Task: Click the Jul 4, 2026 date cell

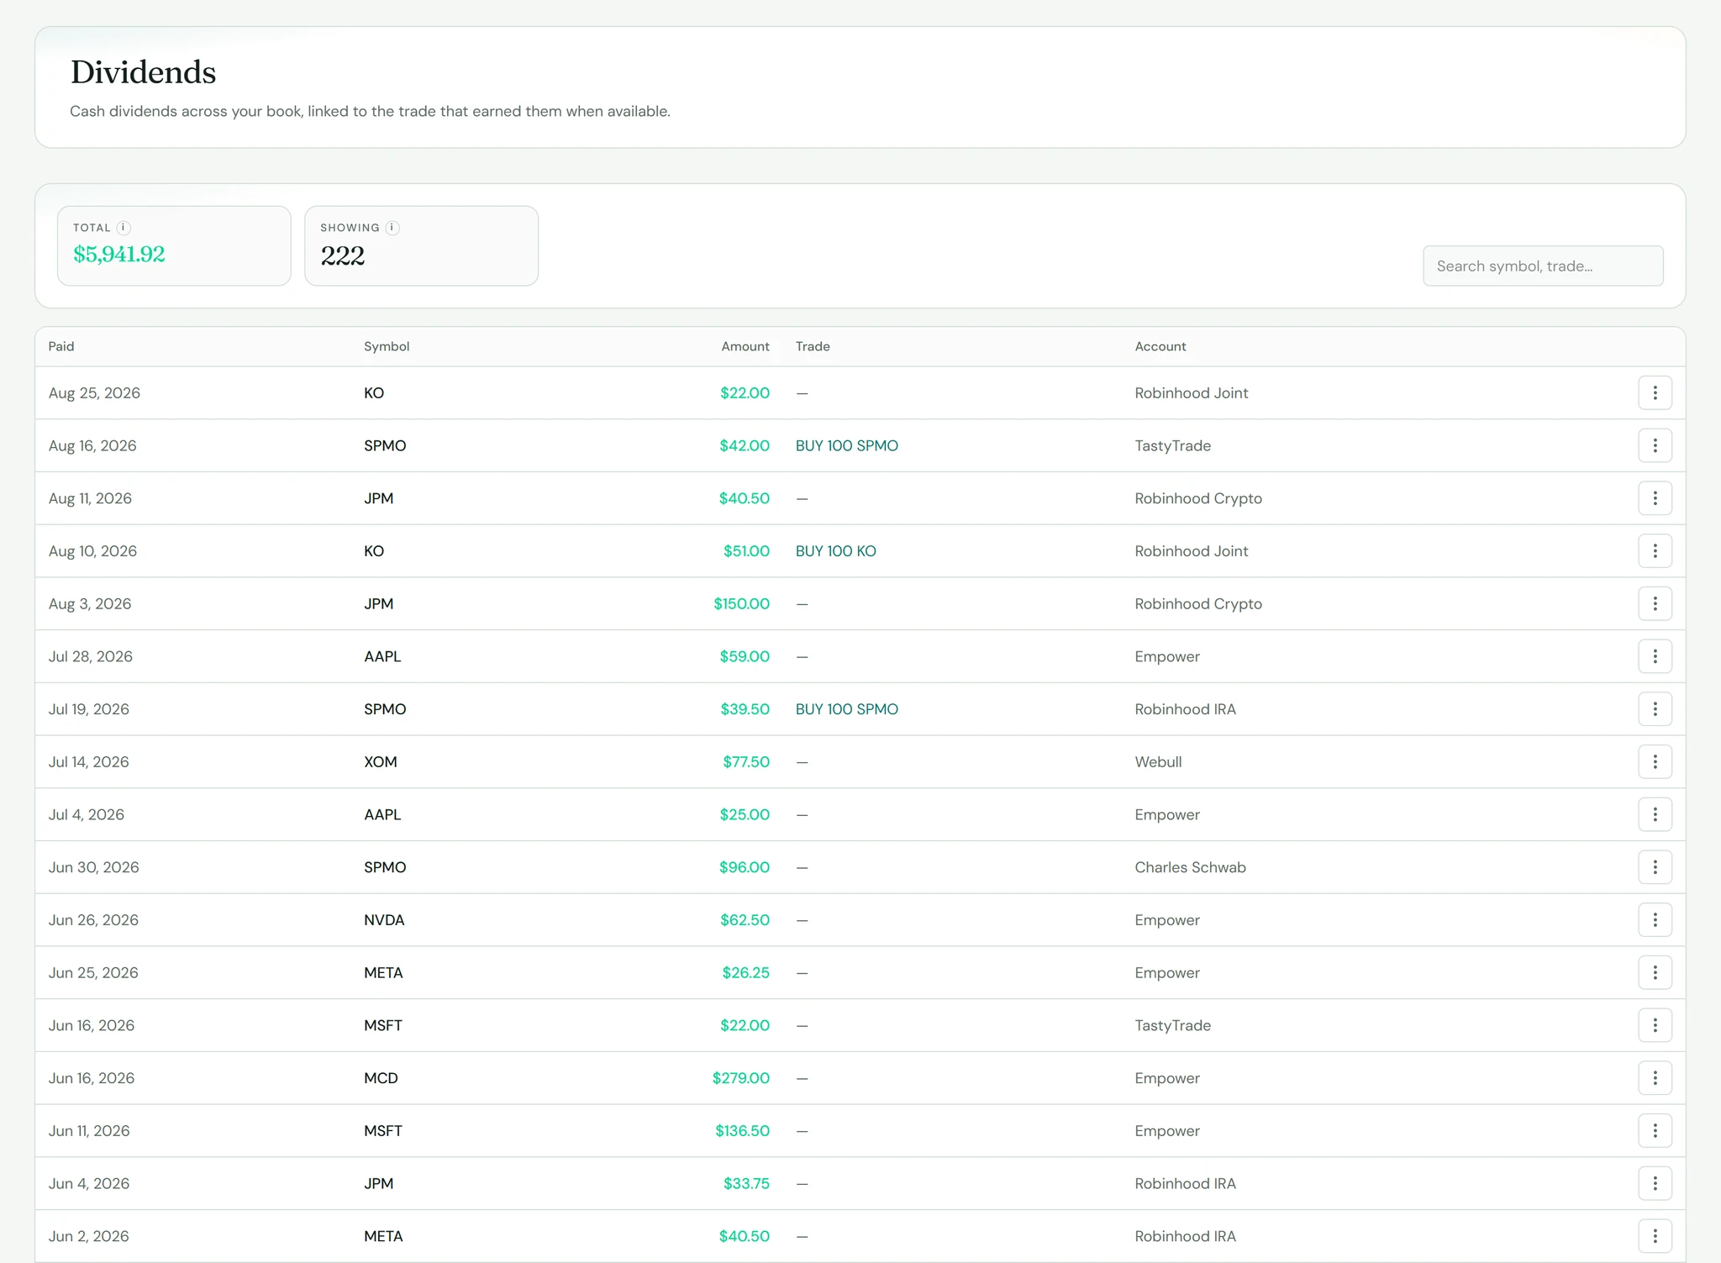Action: pyautogui.click(x=86, y=814)
